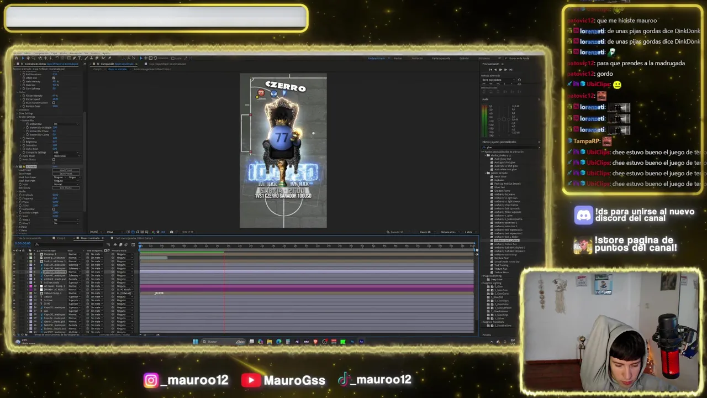Open the 'Mitad' resolution dropdown

114,232
